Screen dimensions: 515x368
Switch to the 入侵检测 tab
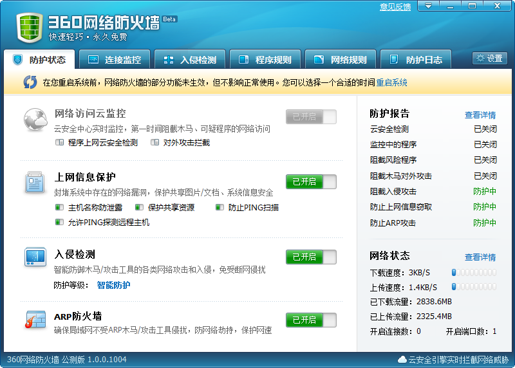[190, 59]
